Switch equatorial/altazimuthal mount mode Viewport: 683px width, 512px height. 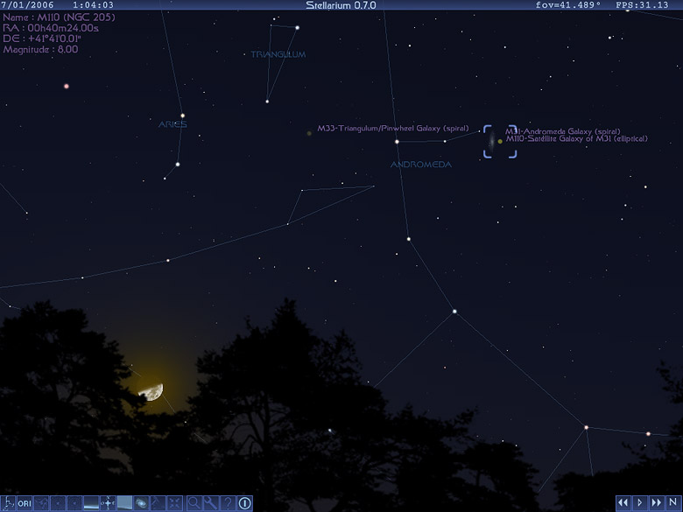(158, 503)
